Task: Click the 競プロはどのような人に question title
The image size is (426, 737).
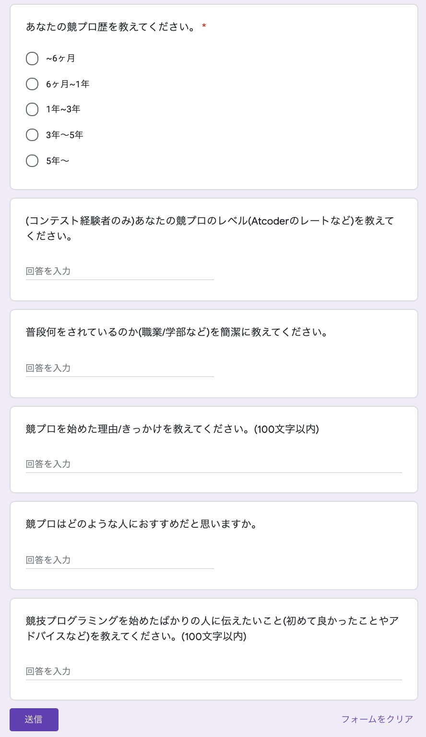Action: [x=141, y=524]
